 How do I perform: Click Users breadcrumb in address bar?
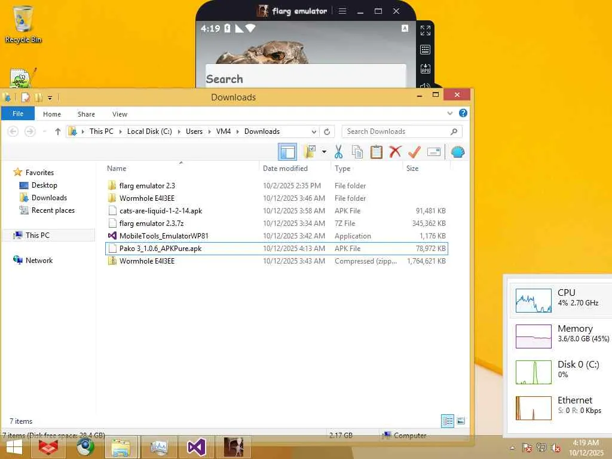click(x=194, y=131)
